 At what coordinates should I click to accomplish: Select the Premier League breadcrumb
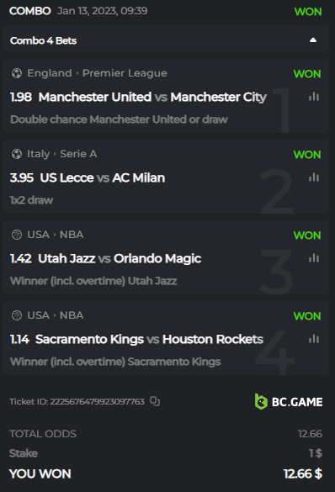(x=125, y=73)
